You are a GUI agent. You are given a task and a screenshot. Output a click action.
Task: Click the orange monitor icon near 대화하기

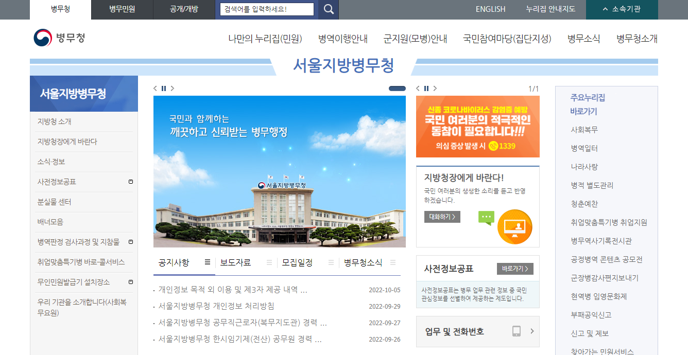(x=514, y=226)
